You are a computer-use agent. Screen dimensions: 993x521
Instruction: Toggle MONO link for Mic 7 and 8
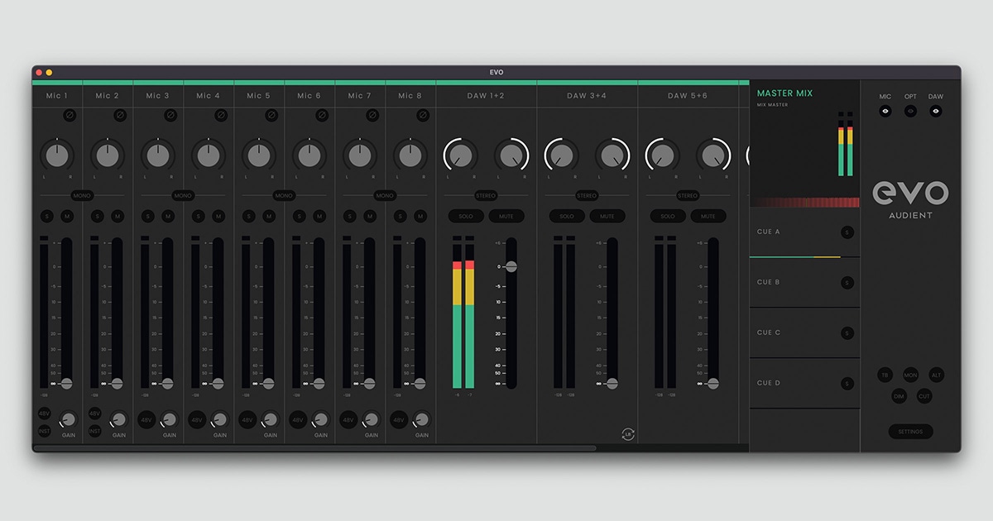pyautogui.click(x=386, y=196)
